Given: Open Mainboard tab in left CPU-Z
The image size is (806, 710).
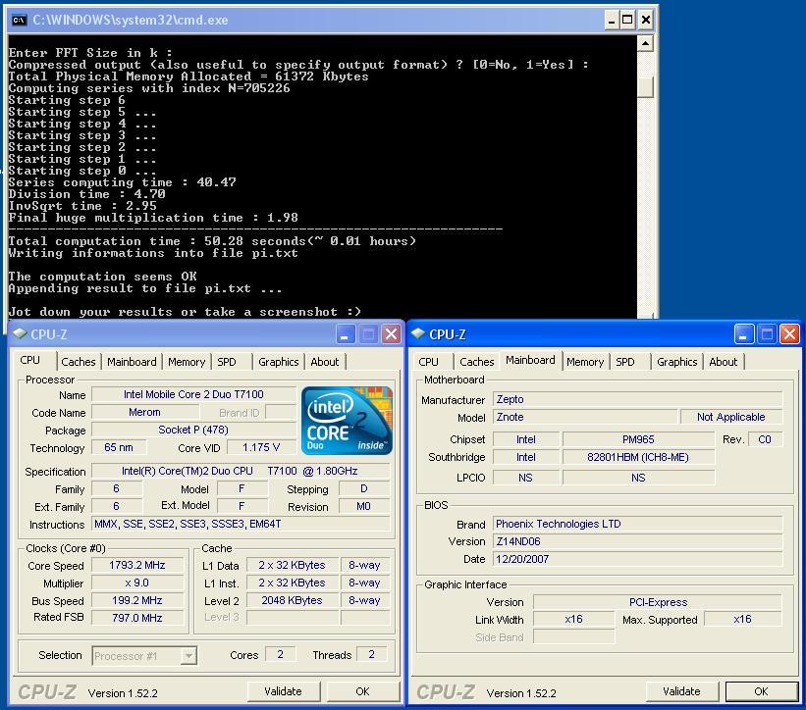Looking at the screenshot, I should click(x=132, y=362).
